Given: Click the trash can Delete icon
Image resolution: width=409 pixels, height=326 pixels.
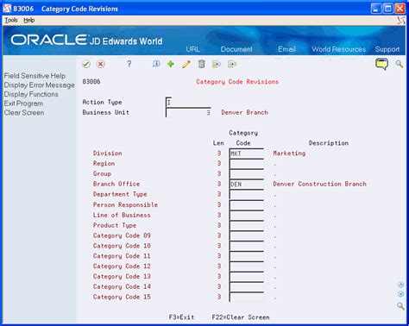Looking at the screenshot, I should click(201, 64).
